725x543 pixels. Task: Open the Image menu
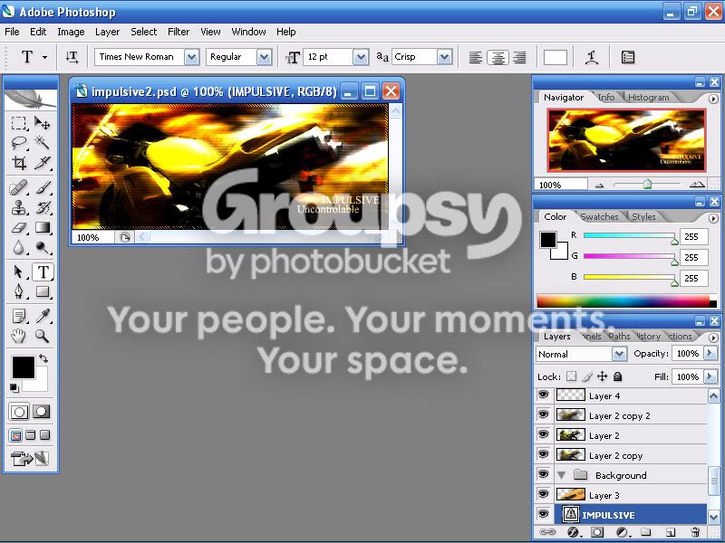click(x=71, y=32)
